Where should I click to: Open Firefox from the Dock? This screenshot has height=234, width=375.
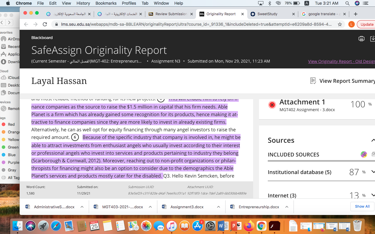(249, 226)
